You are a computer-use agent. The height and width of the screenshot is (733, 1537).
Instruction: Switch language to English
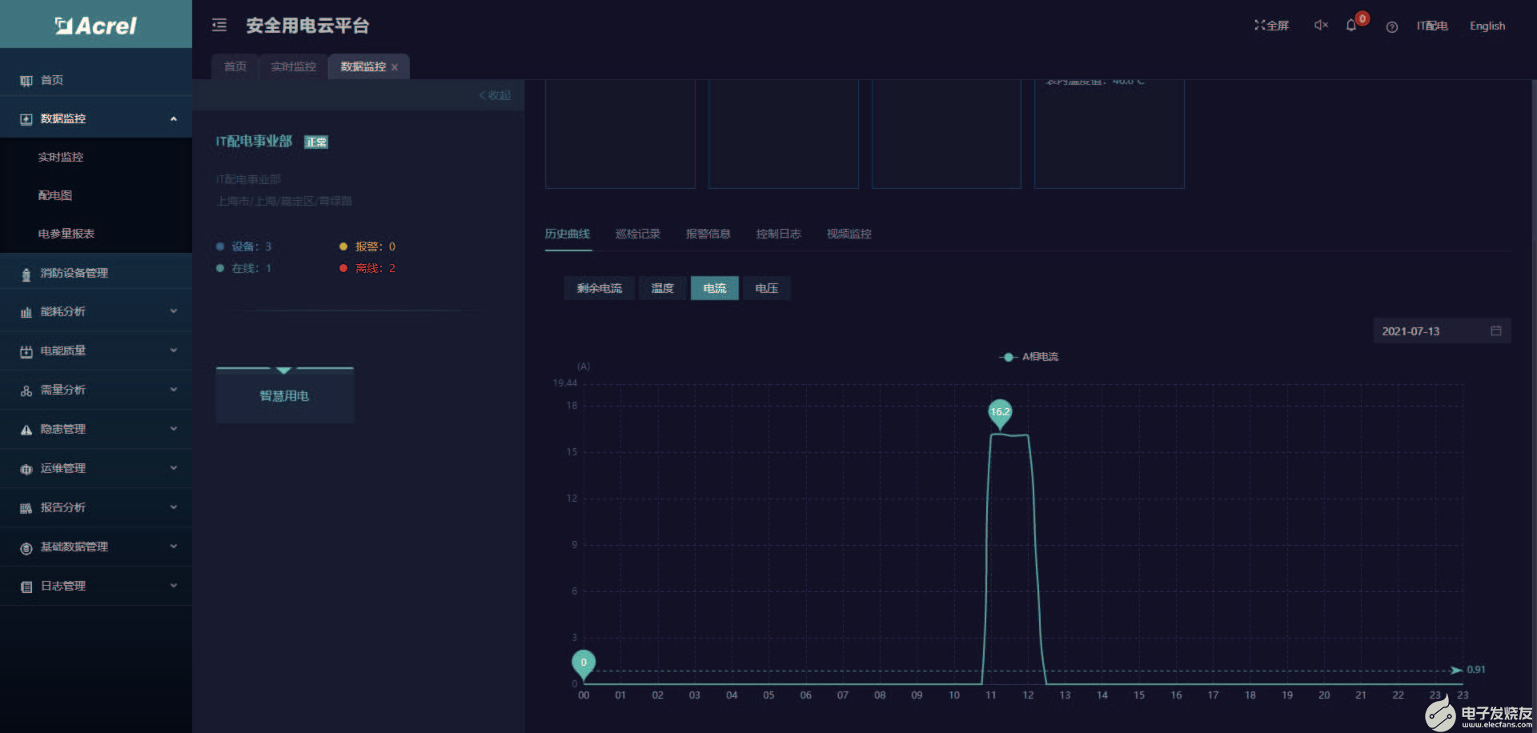[1487, 26]
